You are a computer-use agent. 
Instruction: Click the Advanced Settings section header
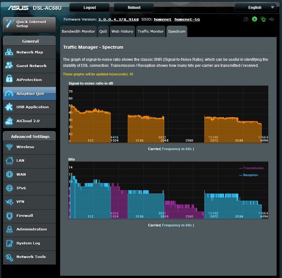(x=29, y=136)
